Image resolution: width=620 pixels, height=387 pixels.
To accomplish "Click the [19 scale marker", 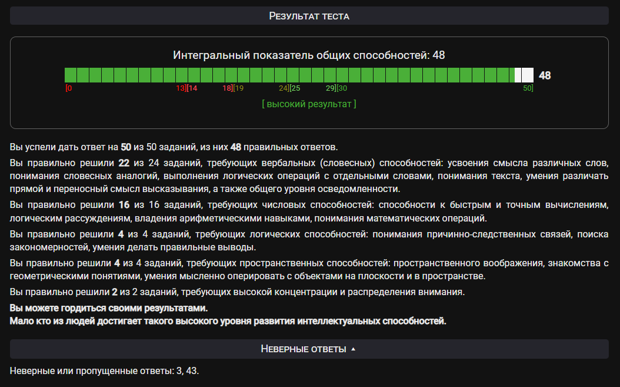I will click(238, 88).
